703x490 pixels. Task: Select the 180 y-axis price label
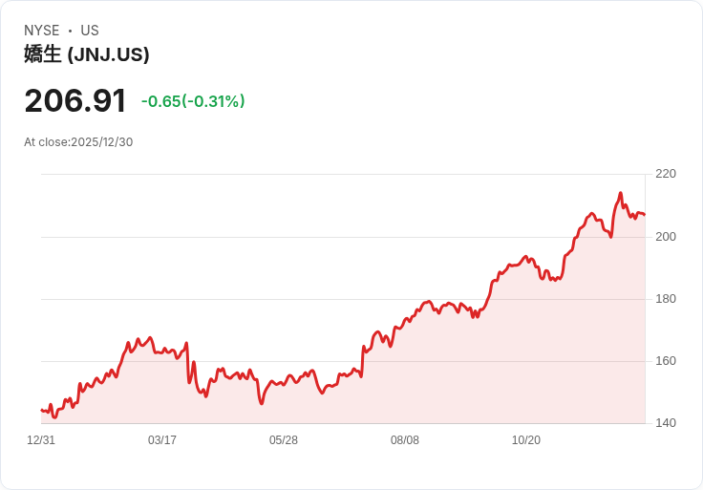(x=666, y=299)
